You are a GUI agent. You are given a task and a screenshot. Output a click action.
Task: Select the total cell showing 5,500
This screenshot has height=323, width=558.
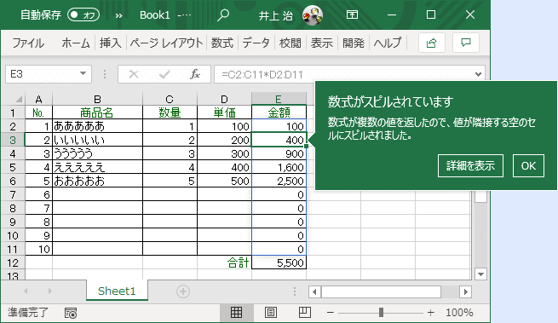[279, 262]
